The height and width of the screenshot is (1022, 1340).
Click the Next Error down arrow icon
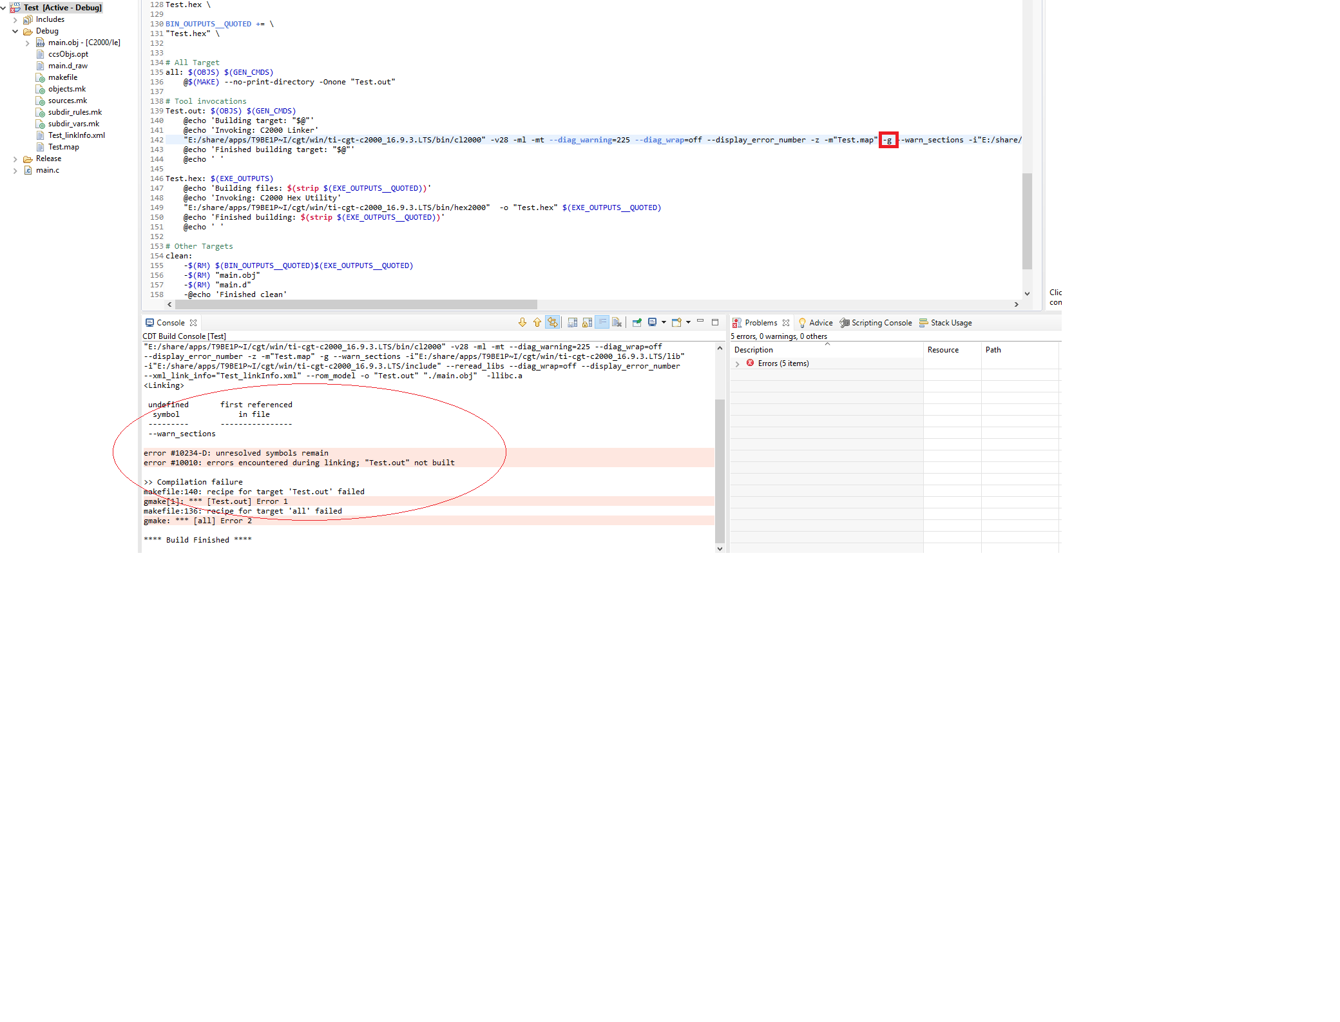point(522,322)
